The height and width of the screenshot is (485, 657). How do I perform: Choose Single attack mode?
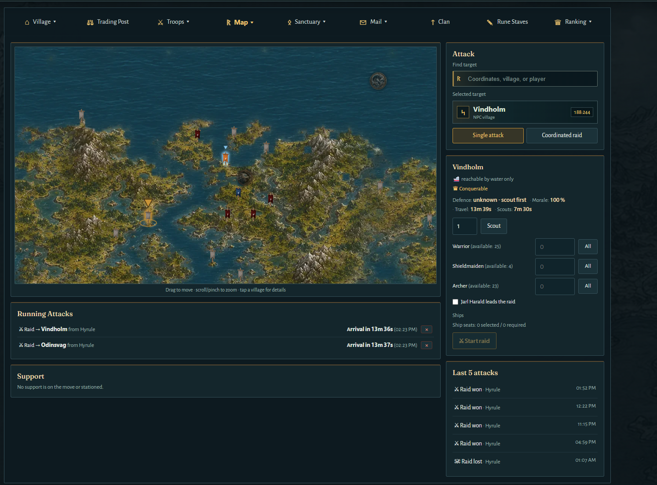[x=488, y=135]
